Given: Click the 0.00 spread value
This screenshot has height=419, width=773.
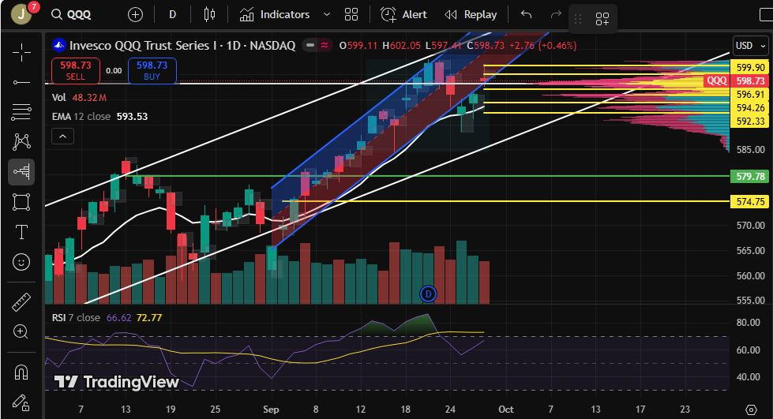Looking at the screenshot, I should 114,70.
